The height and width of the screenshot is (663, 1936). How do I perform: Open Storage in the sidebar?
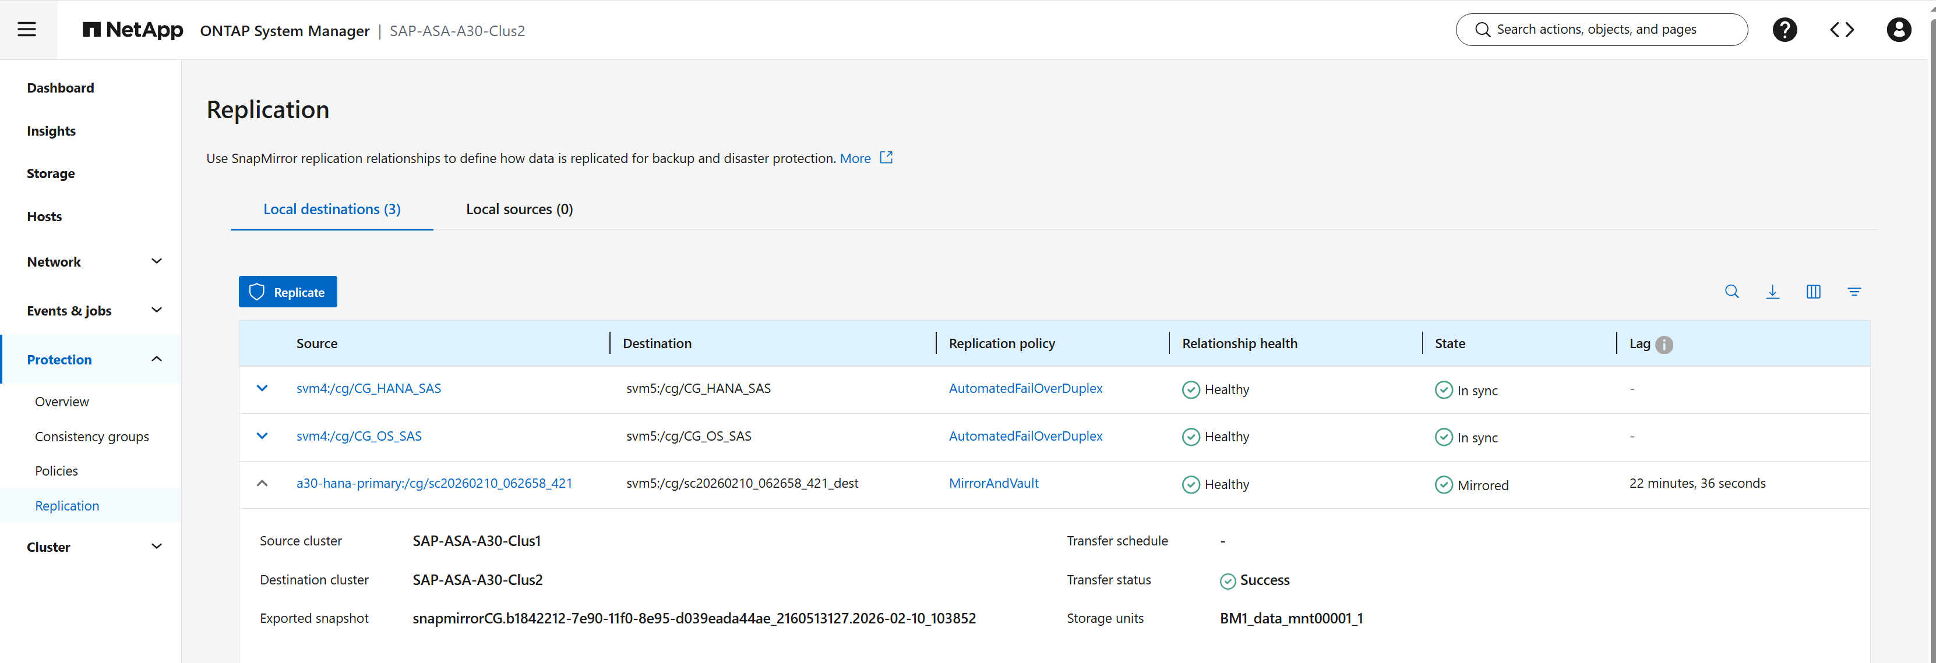[x=50, y=173]
